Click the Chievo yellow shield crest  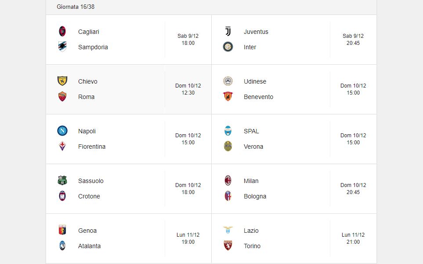tap(62, 81)
